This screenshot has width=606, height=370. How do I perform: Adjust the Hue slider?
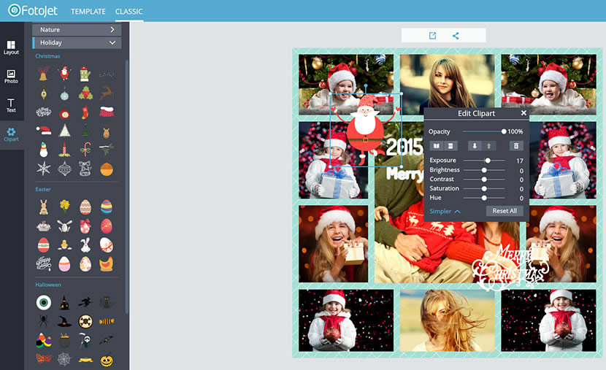[x=484, y=198]
